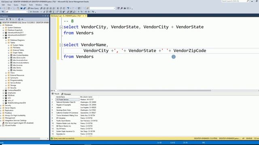
Task: Click the Properties wrench icon
Action: [122, 8]
